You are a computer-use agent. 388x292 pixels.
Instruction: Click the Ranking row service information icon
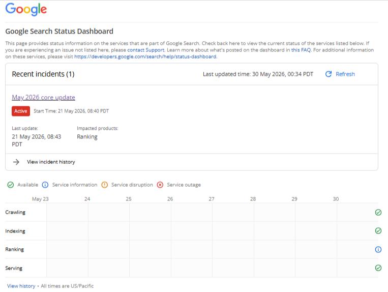(378, 249)
